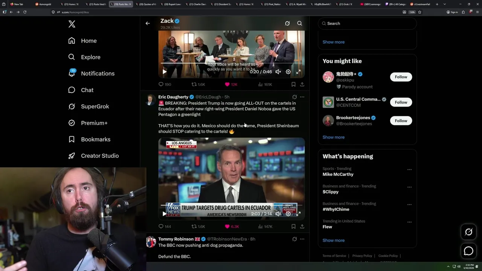Open Home from the X sidebar
Viewport: 482px width, 271px height.
(x=82, y=41)
